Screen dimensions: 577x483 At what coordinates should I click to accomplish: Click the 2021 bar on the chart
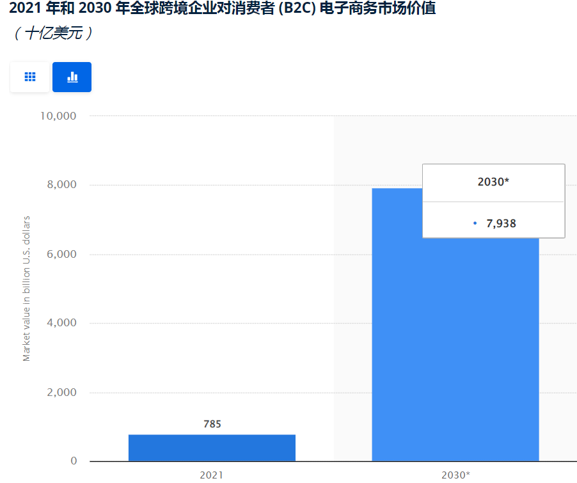212,448
